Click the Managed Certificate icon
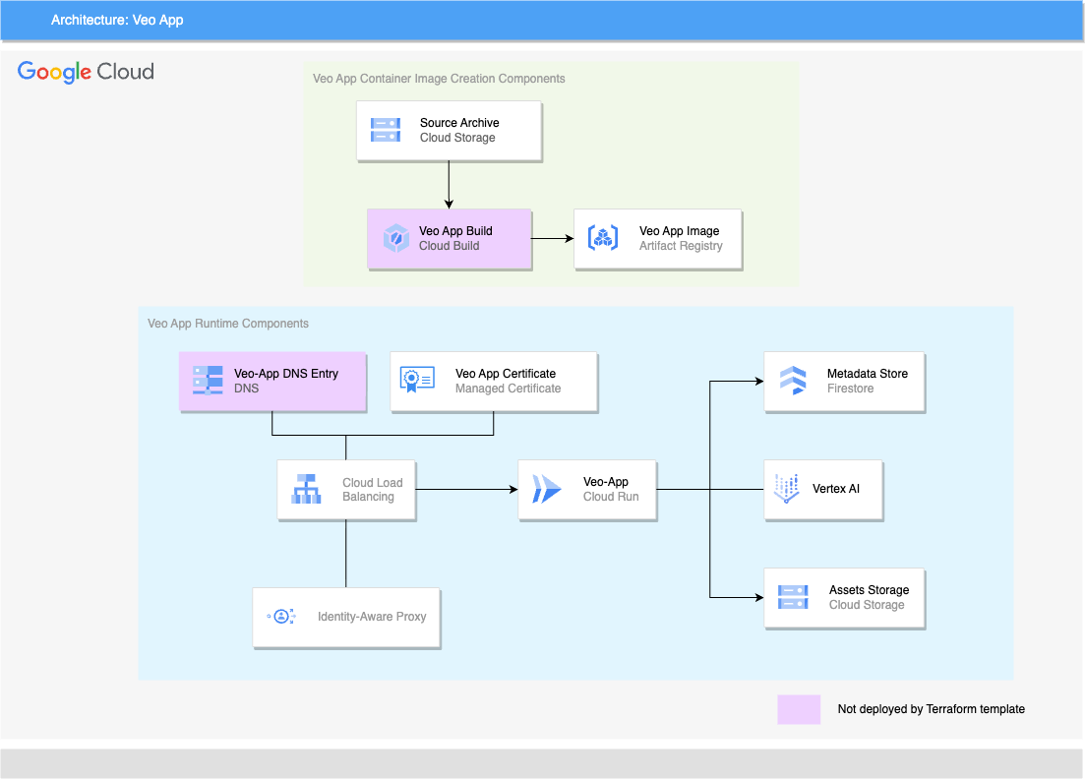The width and height of the screenshot is (1085, 779). coord(417,380)
